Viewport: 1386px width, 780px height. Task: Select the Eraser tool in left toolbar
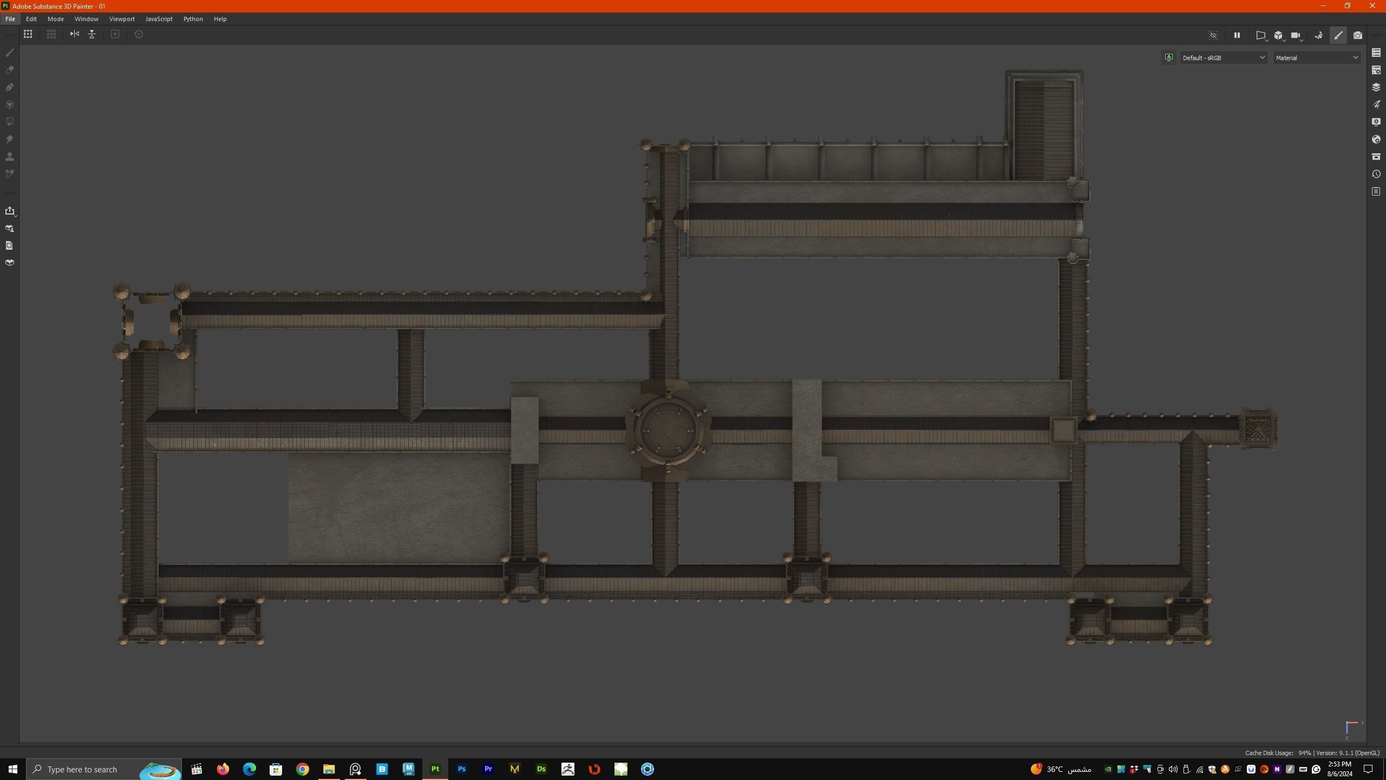point(9,70)
